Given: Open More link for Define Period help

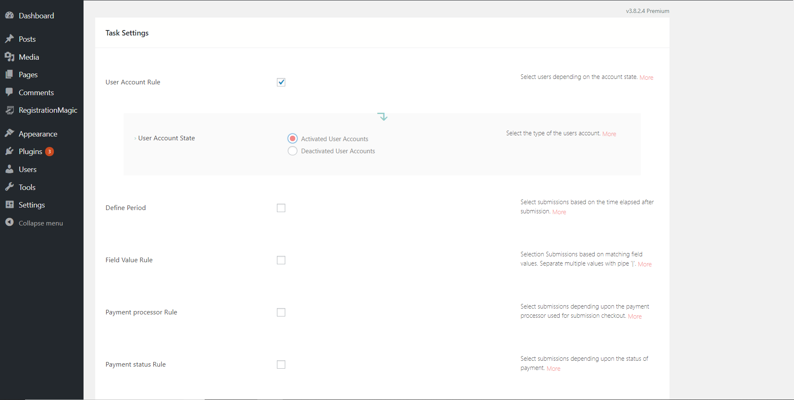Looking at the screenshot, I should pyautogui.click(x=559, y=212).
